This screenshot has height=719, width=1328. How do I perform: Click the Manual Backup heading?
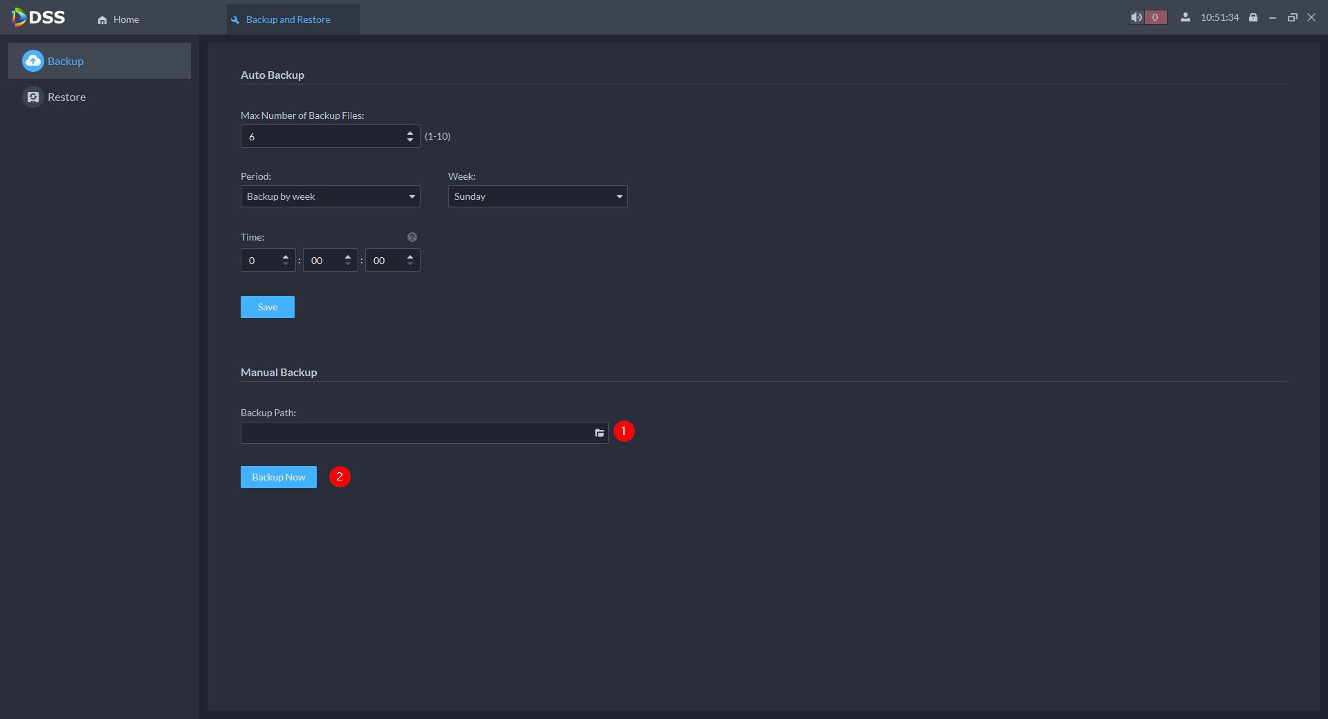pyautogui.click(x=279, y=372)
